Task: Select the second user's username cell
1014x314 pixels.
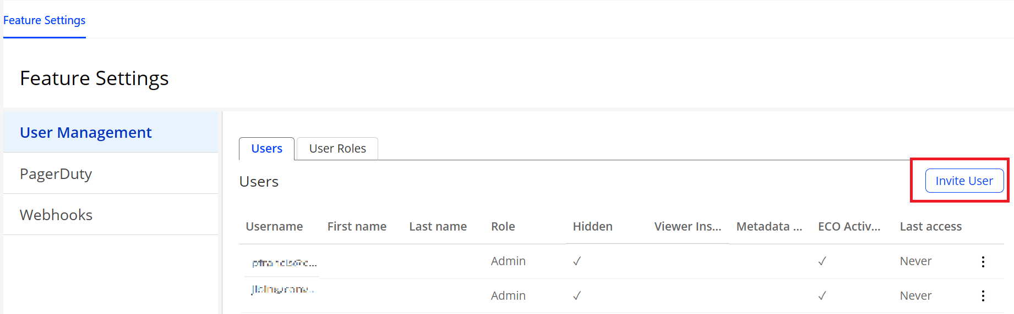Action: click(283, 289)
